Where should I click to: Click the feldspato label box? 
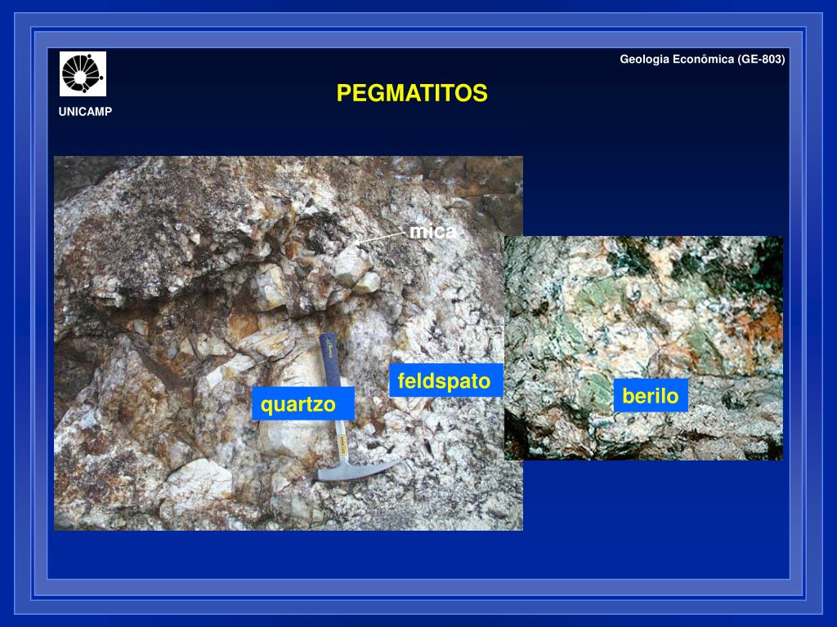pos(445,380)
